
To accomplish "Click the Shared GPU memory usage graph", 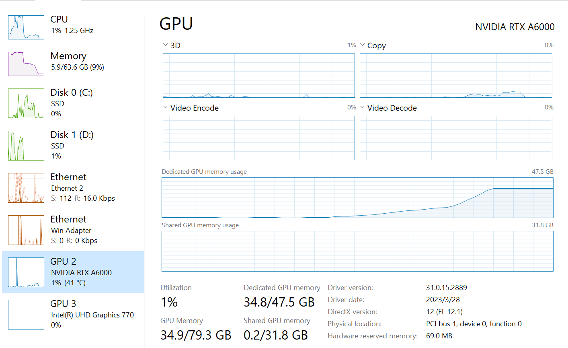I will pyautogui.click(x=357, y=251).
